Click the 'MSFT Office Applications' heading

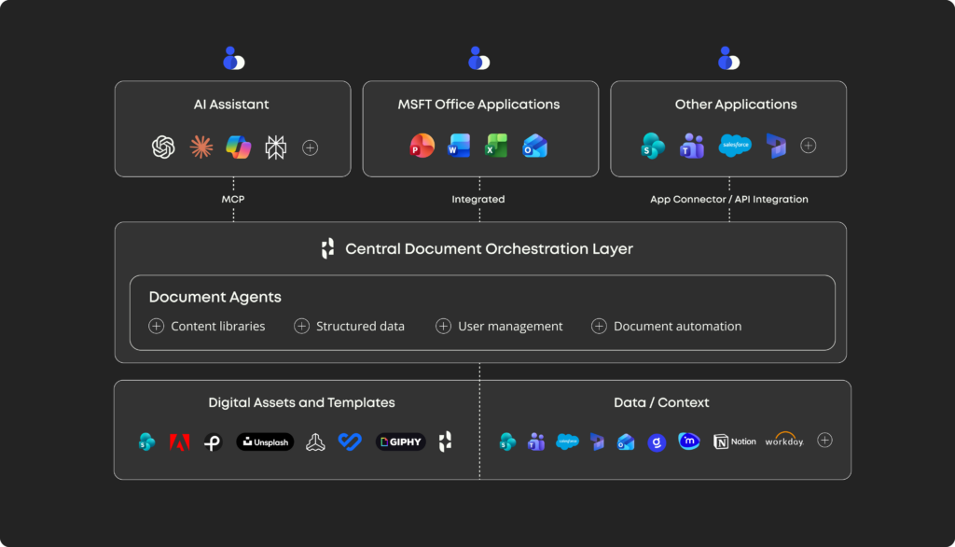478,105
